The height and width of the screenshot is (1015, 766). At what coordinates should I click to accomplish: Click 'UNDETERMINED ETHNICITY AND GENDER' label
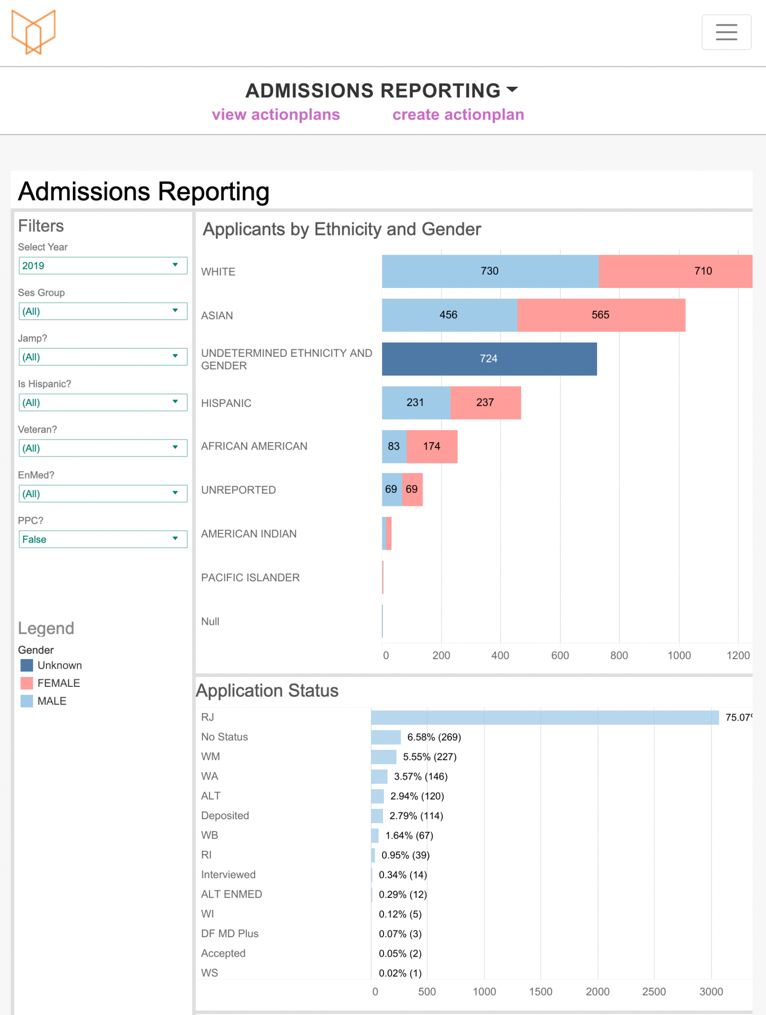pyautogui.click(x=286, y=359)
